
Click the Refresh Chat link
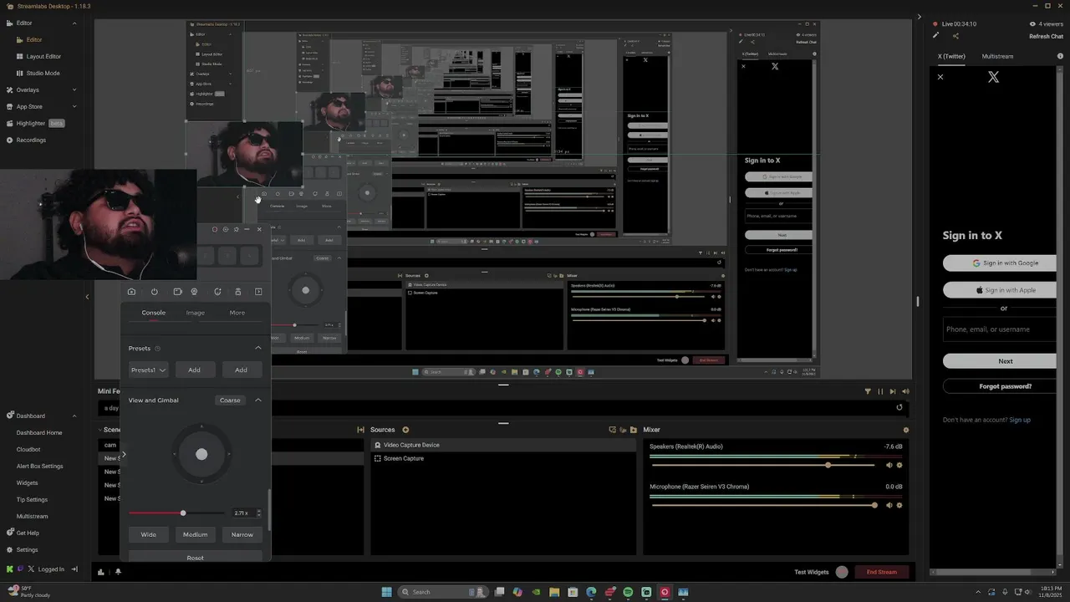(x=1046, y=36)
